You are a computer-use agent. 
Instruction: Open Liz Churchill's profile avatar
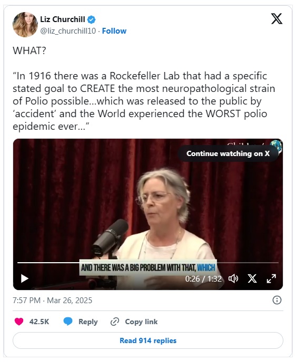point(25,25)
